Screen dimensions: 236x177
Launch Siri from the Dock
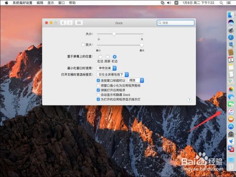(231, 23)
